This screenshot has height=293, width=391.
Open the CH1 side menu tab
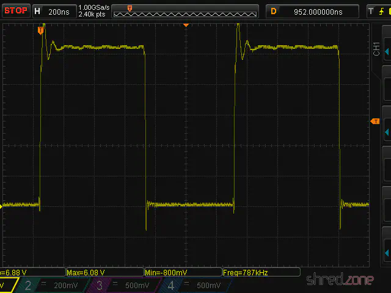(376, 50)
